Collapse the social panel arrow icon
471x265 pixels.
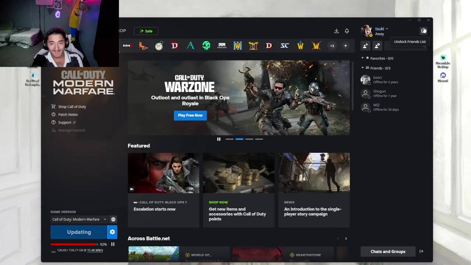click(x=421, y=251)
